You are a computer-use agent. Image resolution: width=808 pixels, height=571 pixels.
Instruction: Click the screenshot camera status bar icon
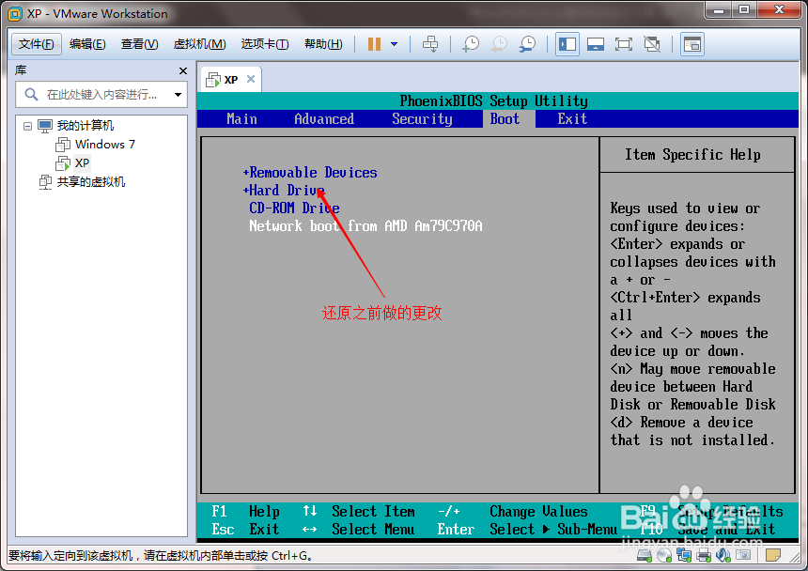pos(743,555)
